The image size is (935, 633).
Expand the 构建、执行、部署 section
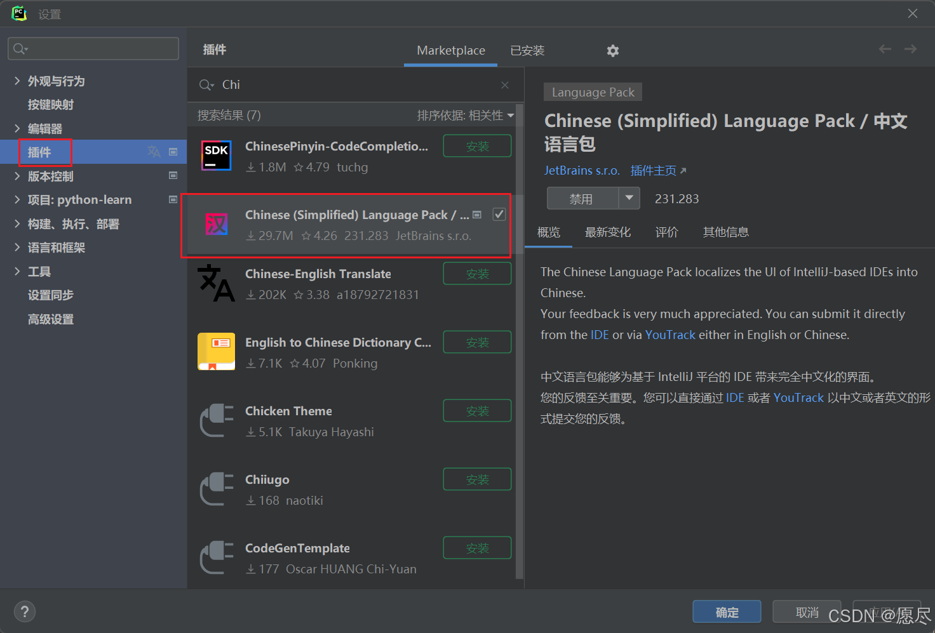tap(17, 223)
